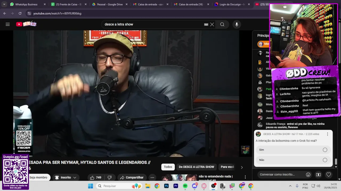Viewport: 341px width, 191px height.
Task: Click the browser address bar URL
Action: point(57,13)
